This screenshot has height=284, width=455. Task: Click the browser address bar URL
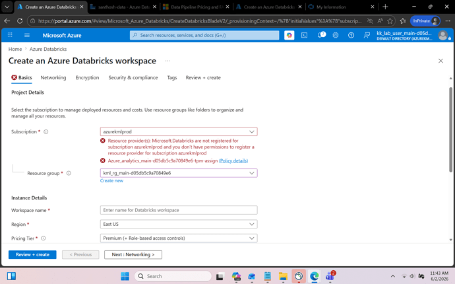[x=200, y=21]
